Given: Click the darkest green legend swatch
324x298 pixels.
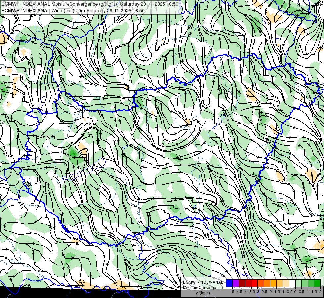Looking at the screenshot, I should point(317,283).
